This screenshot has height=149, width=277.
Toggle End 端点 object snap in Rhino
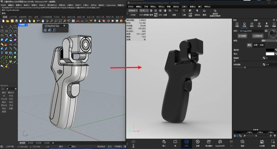point(4,92)
